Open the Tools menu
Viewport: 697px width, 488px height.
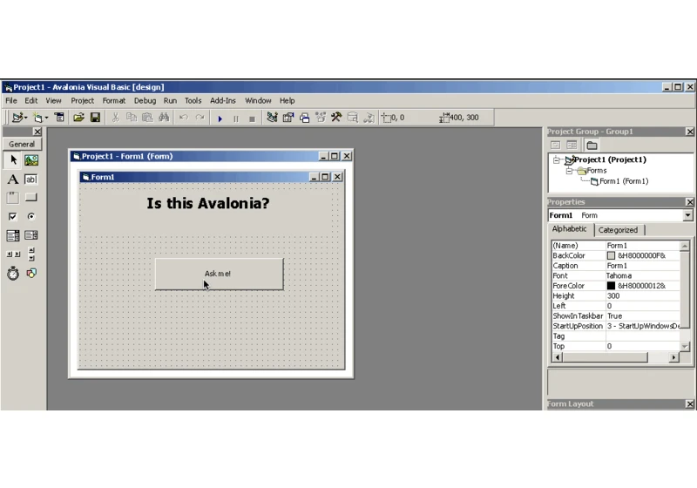(193, 101)
